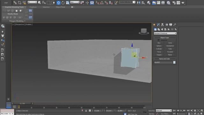The width and height of the screenshot is (204, 115).
Task: Open the Material Editor icon
Action: 169,3
